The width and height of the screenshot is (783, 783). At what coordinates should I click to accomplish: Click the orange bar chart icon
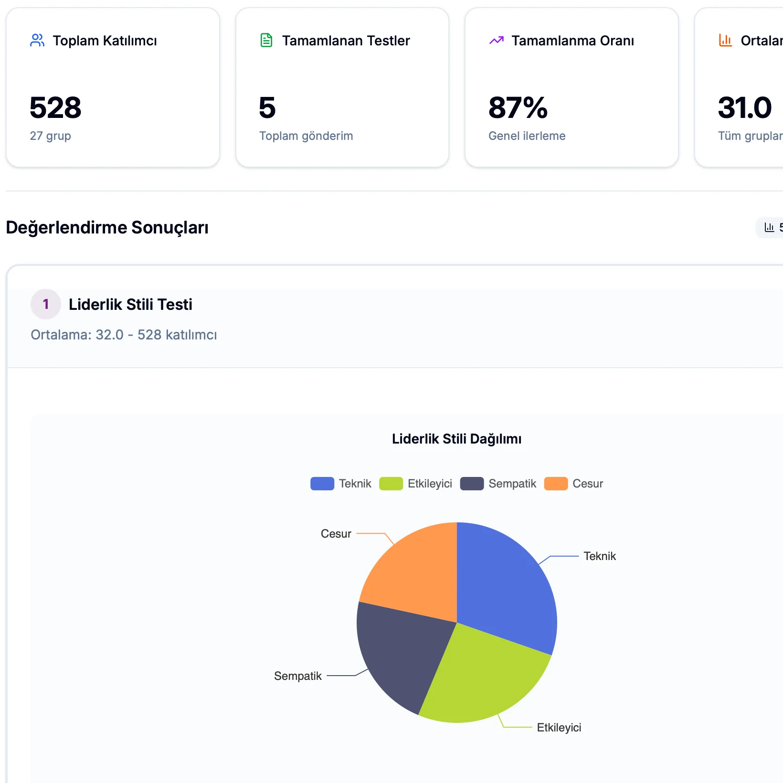pyautogui.click(x=725, y=41)
